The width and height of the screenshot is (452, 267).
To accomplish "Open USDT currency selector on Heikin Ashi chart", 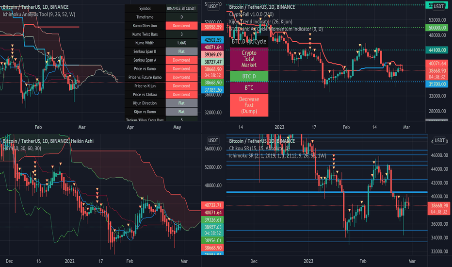I will pyautogui.click(x=213, y=141).
